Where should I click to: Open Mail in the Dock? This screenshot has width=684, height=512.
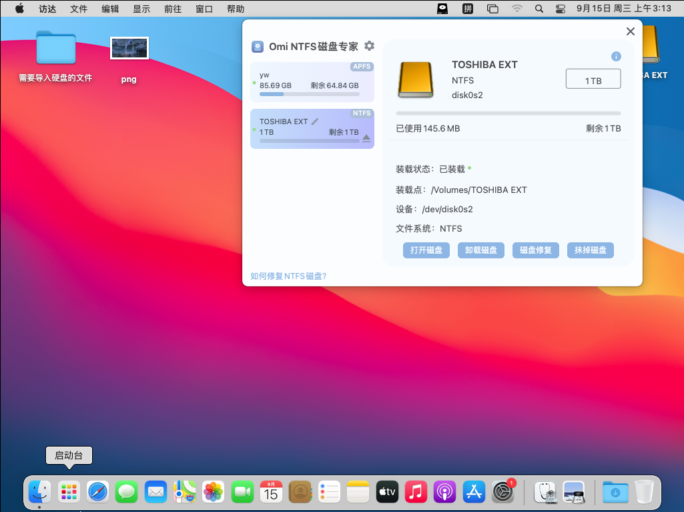pyautogui.click(x=155, y=493)
